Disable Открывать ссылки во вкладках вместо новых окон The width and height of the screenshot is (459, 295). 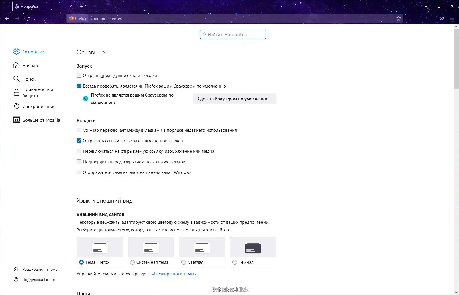coord(79,141)
